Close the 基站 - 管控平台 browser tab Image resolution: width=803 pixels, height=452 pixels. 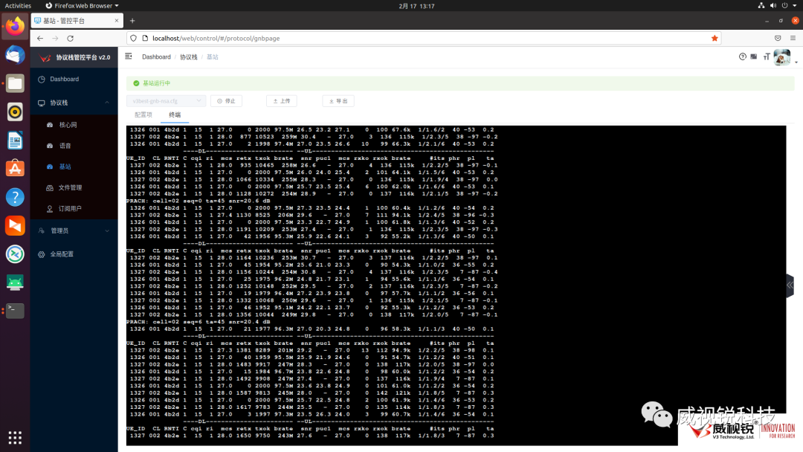[x=116, y=21]
